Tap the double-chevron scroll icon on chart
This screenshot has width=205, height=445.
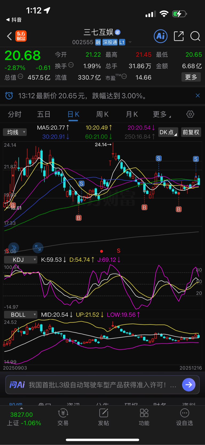click(x=14, y=248)
